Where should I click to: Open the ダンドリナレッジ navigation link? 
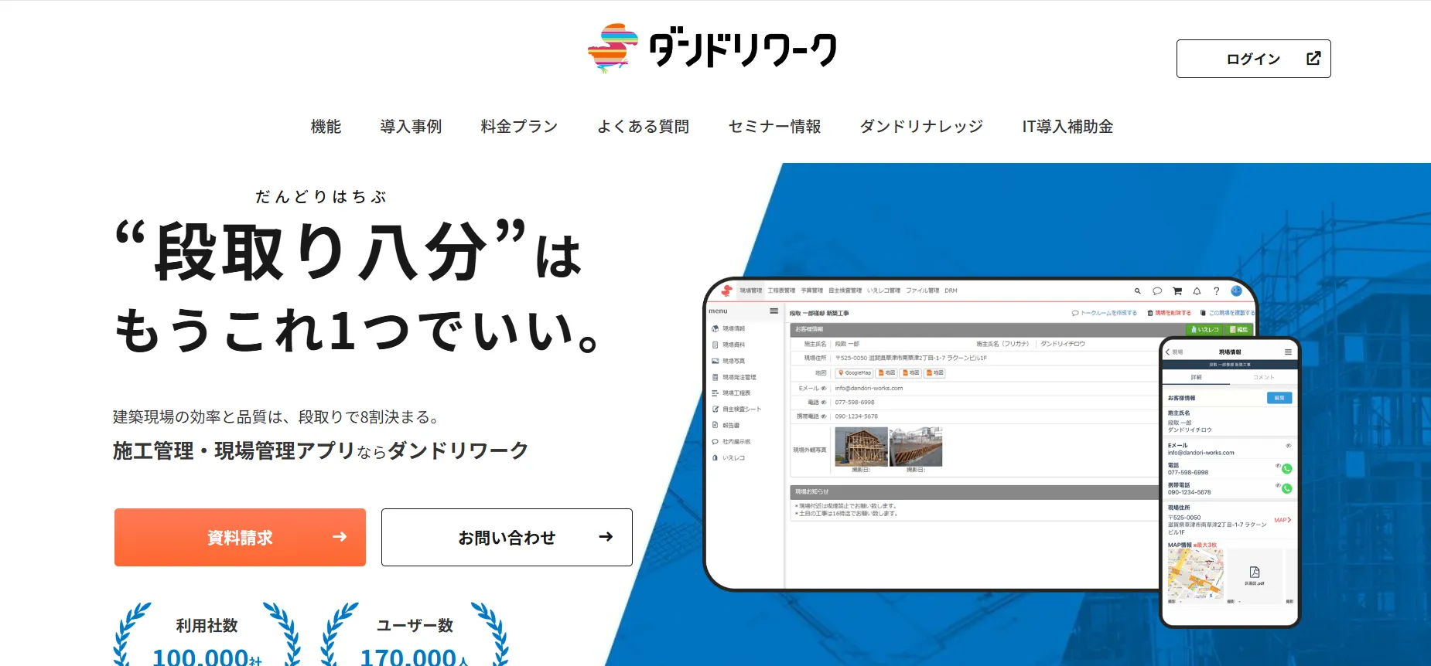pyautogui.click(x=921, y=127)
